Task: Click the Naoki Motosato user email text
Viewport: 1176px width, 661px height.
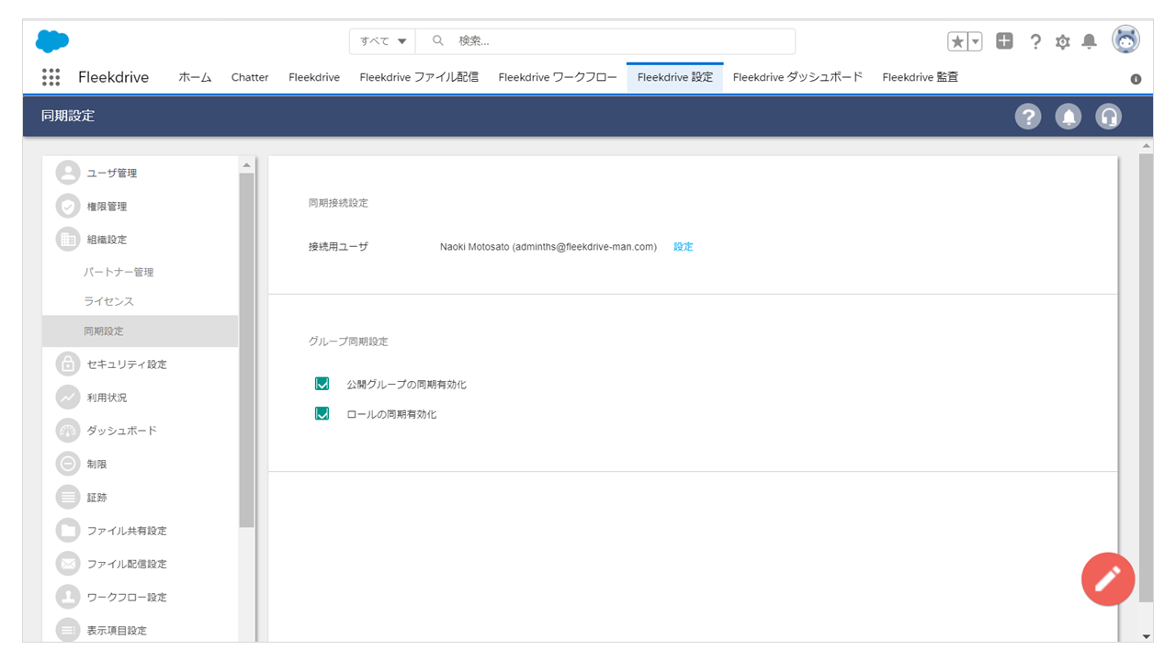Action: click(x=548, y=247)
